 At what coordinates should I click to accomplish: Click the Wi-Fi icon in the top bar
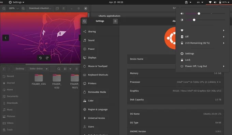[x=210, y=2]
